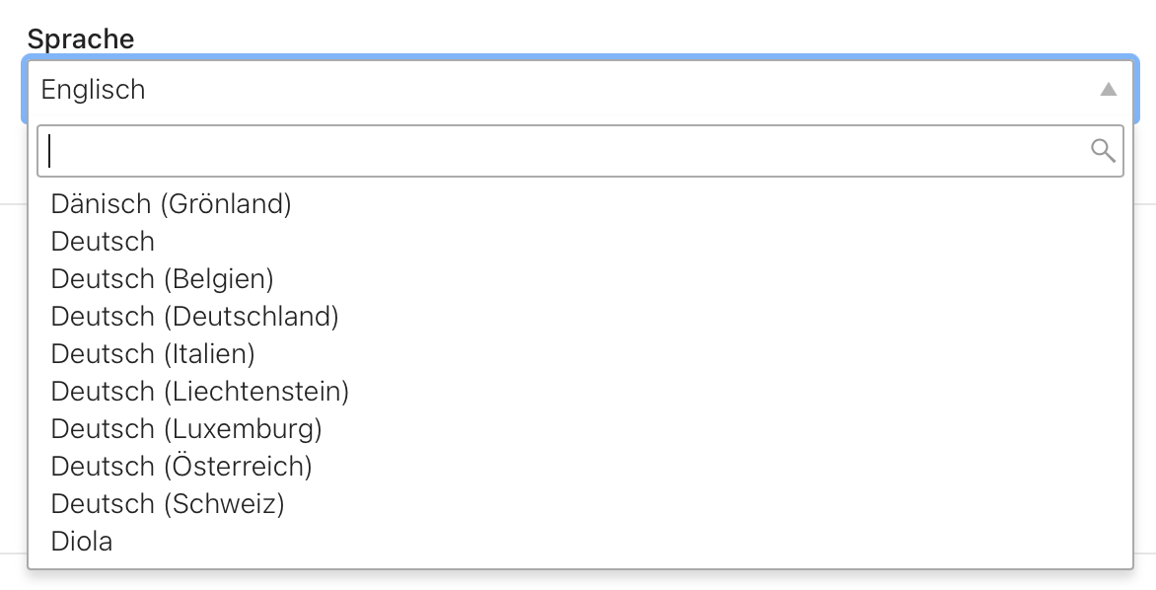
Task: Click the Sprache field label
Action: (80, 38)
